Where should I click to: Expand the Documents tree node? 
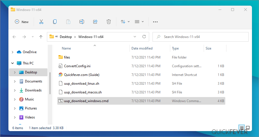(15, 81)
